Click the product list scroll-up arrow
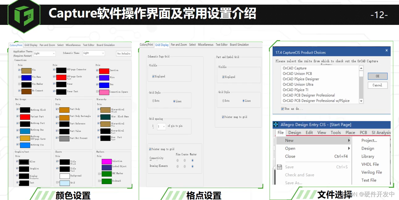This screenshot has width=399, height=200. 361,68
